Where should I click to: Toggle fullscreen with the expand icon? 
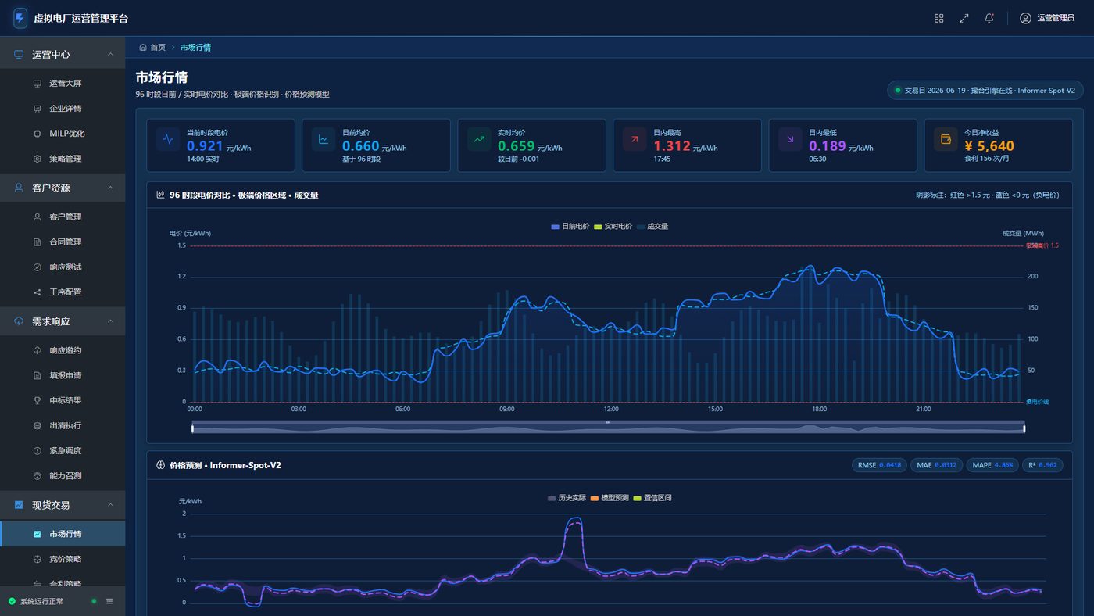pos(964,18)
